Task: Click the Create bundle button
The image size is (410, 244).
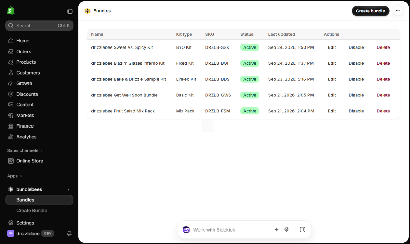Action: [x=371, y=11]
